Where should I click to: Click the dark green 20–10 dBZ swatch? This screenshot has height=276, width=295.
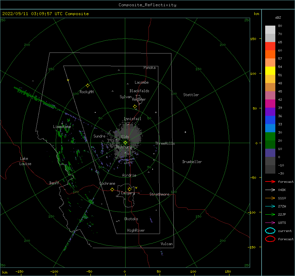pos(270,145)
